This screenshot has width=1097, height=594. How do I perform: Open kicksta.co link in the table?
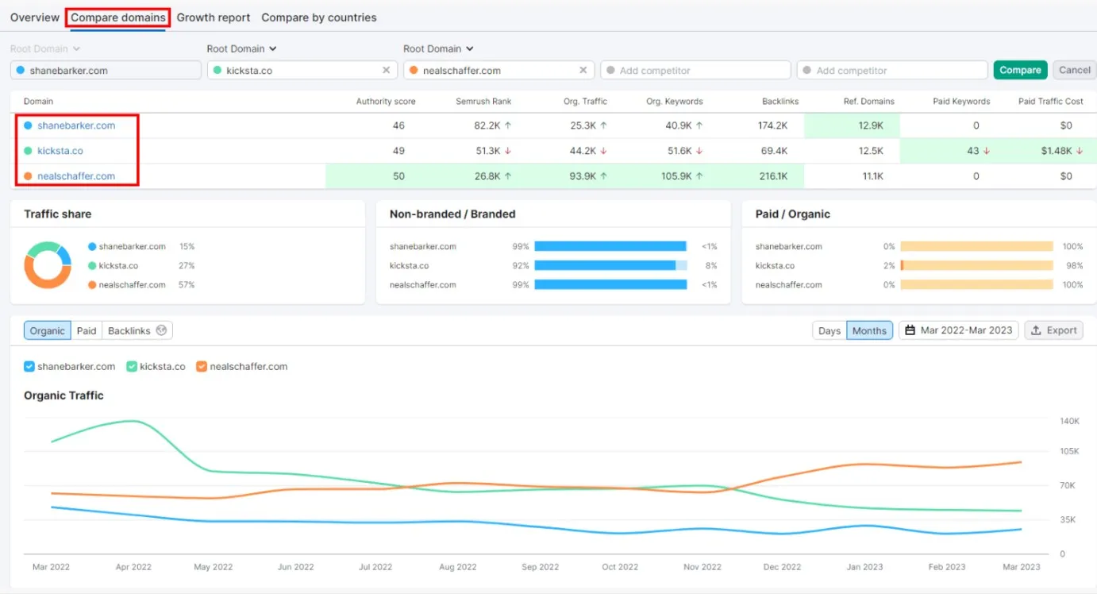(x=60, y=151)
